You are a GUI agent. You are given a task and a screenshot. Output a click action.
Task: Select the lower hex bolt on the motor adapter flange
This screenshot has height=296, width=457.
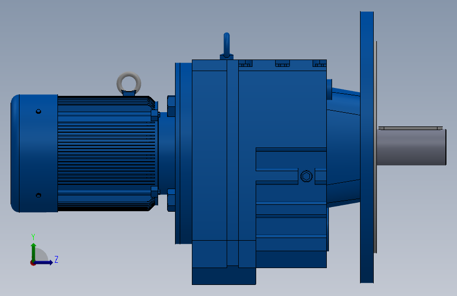(x=171, y=200)
